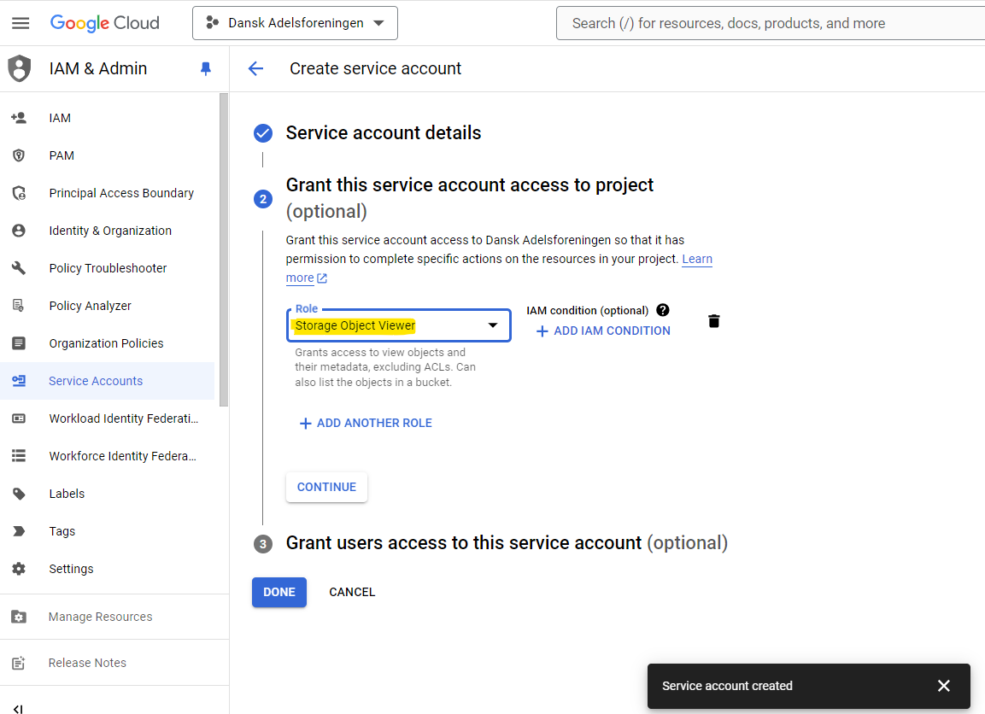Open the Learn more link
The height and width of the screenshot is (714, 985).
pyautogui.click(x=696, y=259)
